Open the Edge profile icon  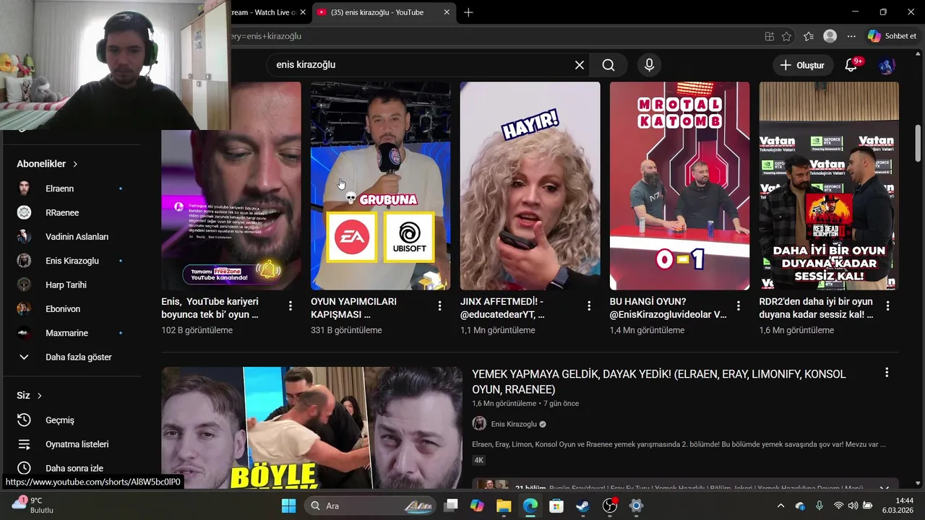830,36
